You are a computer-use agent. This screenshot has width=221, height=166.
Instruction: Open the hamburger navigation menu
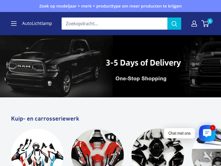[x=14, y=24]
